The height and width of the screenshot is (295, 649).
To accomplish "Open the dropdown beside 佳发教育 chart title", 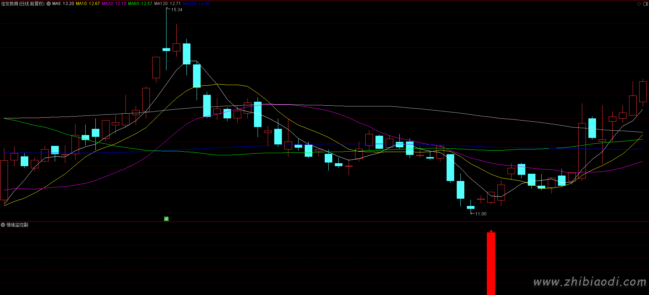I will click(49, 4).
